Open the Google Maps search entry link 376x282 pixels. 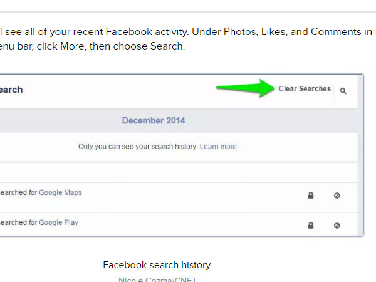[60, 192]
